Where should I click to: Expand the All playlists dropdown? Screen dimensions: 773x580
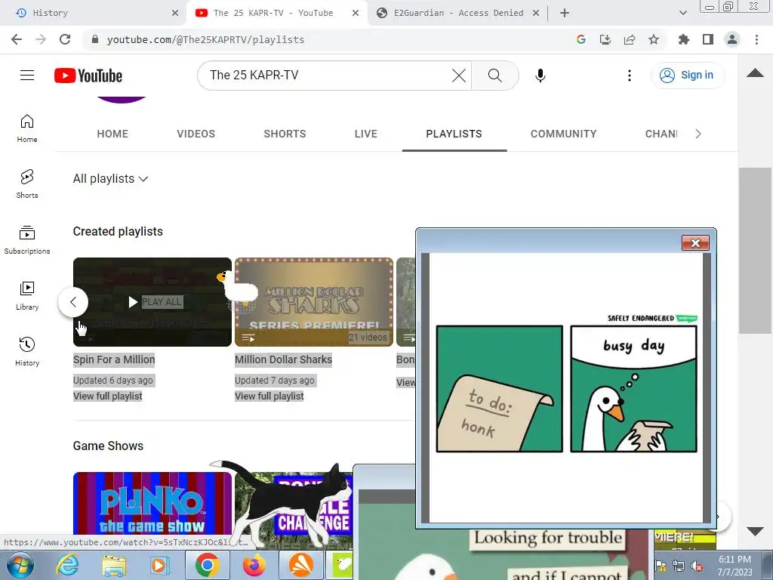coord(110,178)
